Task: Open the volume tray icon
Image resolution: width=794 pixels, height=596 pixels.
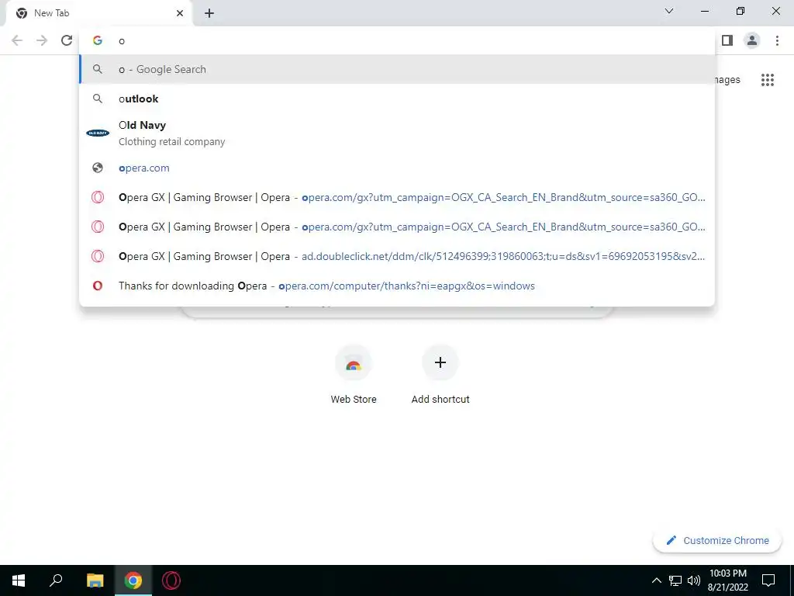Action: [x=694, y=580]
